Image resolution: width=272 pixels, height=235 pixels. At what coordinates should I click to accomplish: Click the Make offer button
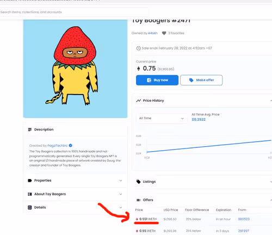click(x=201, y=80)
